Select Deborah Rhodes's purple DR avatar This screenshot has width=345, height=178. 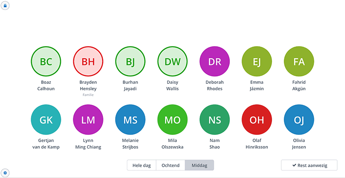pyautogui.click(x=215, y=61)
